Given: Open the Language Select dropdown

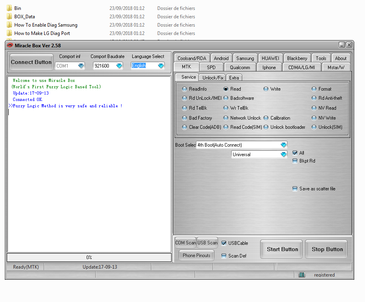Looking at the screenshot, I should (160, 66).
